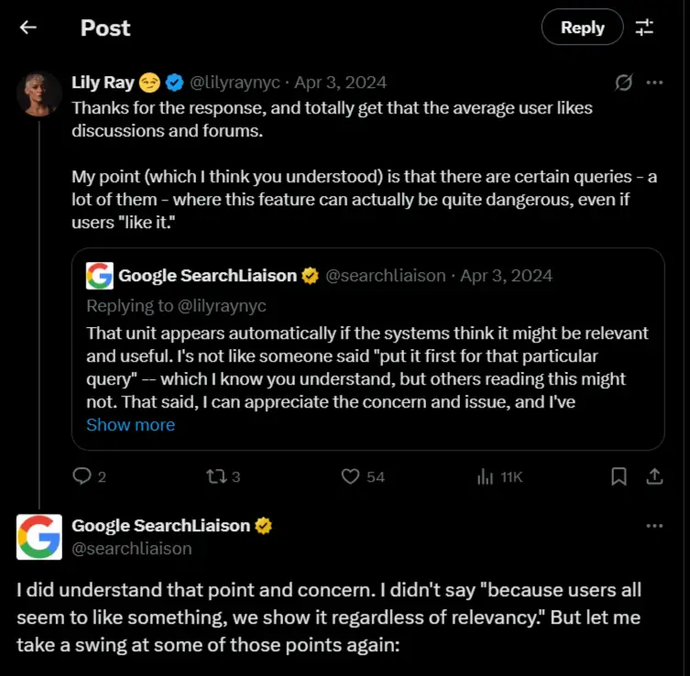
Task: Share Lily Ray's post
Action: point(655,476)
